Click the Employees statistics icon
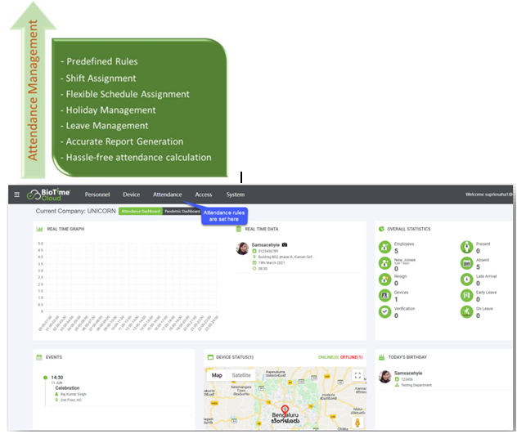The image size is (517, 434). [385, 247]
